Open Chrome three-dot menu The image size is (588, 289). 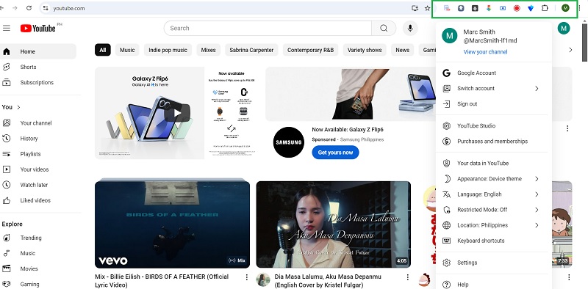tap(579, 8)
